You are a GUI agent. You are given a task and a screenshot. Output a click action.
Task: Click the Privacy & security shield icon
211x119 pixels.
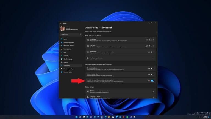coord(62,69)
